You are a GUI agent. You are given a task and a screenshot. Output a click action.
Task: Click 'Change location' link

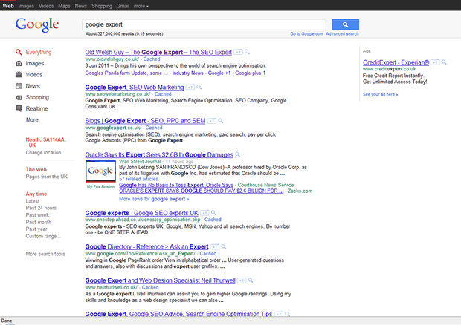(x=43, y=153)
